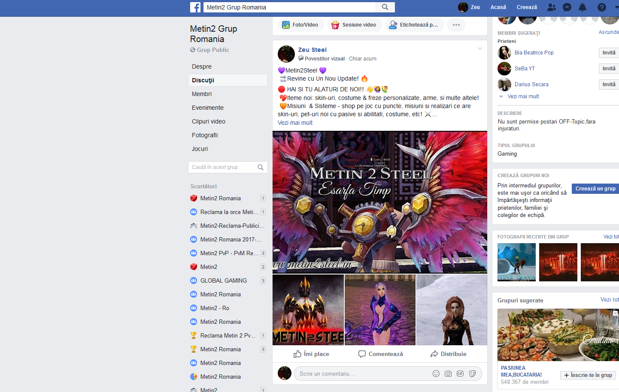Click the commenter avatar next to comment box

(x=285, y=373)
